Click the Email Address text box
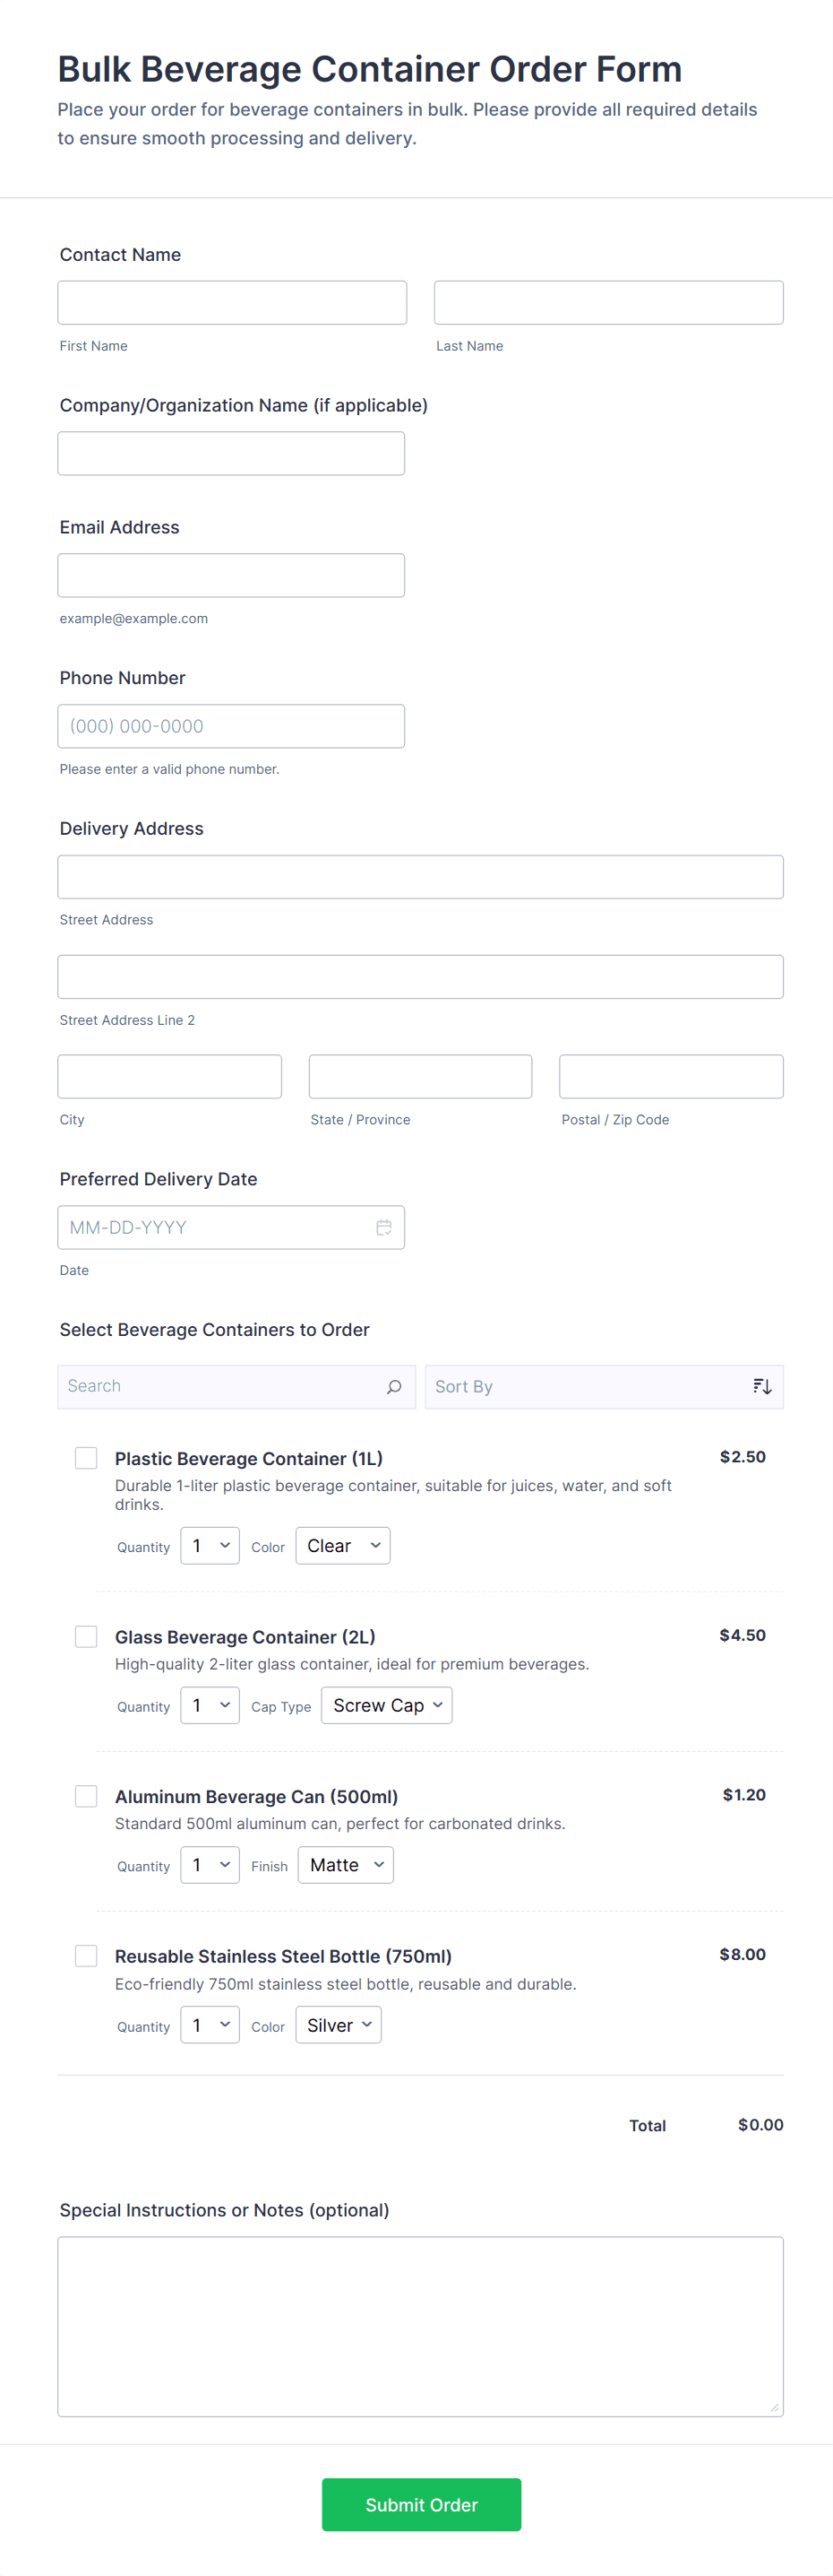 (231, 576)
